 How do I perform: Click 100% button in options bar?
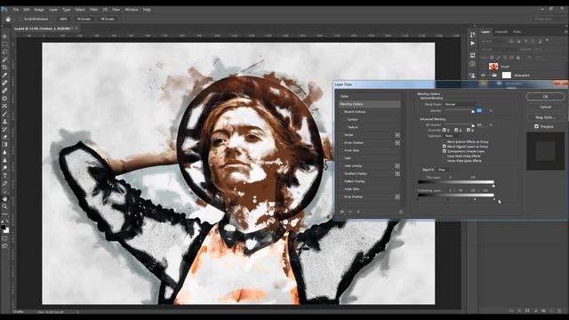63,19
